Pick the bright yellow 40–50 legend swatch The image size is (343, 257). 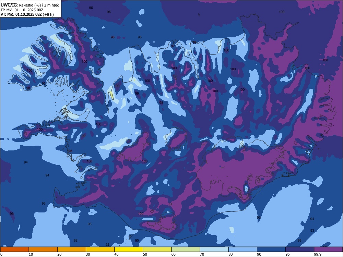tap(129, 249)
